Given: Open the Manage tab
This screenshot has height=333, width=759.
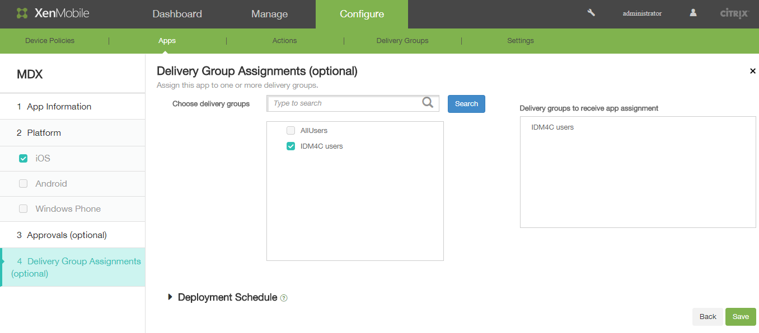Looking at the screenshot, I should coord(269,14).
